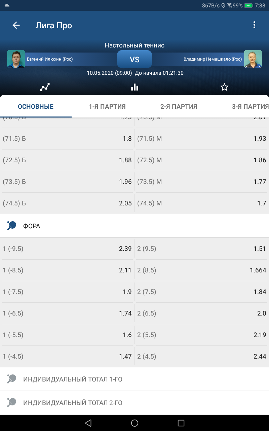Collapse the ФОРА section
269x431 pixels.
(x=134, y=226)
